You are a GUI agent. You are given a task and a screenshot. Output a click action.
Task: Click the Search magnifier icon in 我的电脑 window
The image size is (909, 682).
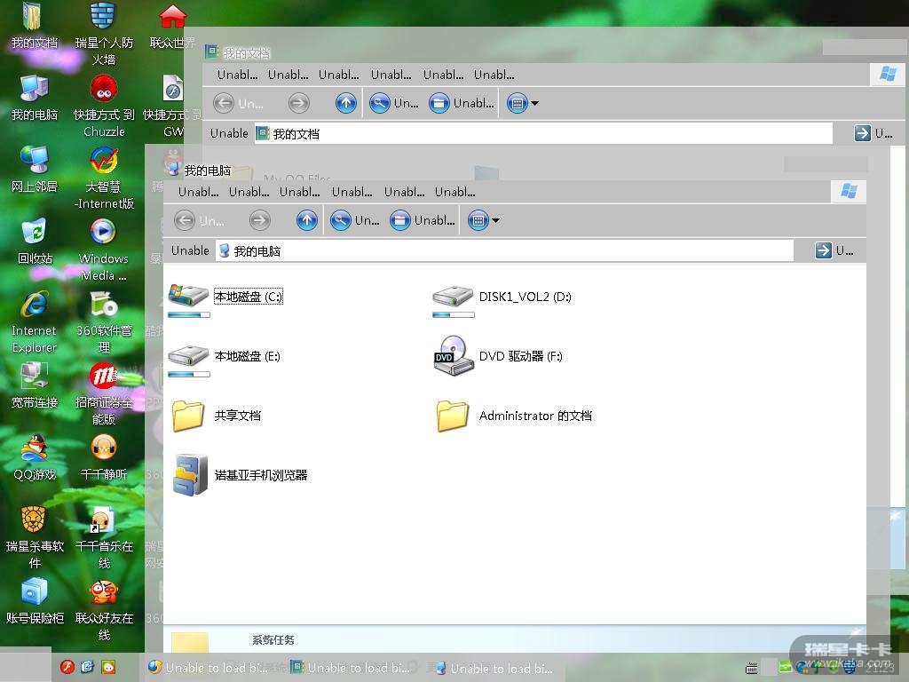341,220
